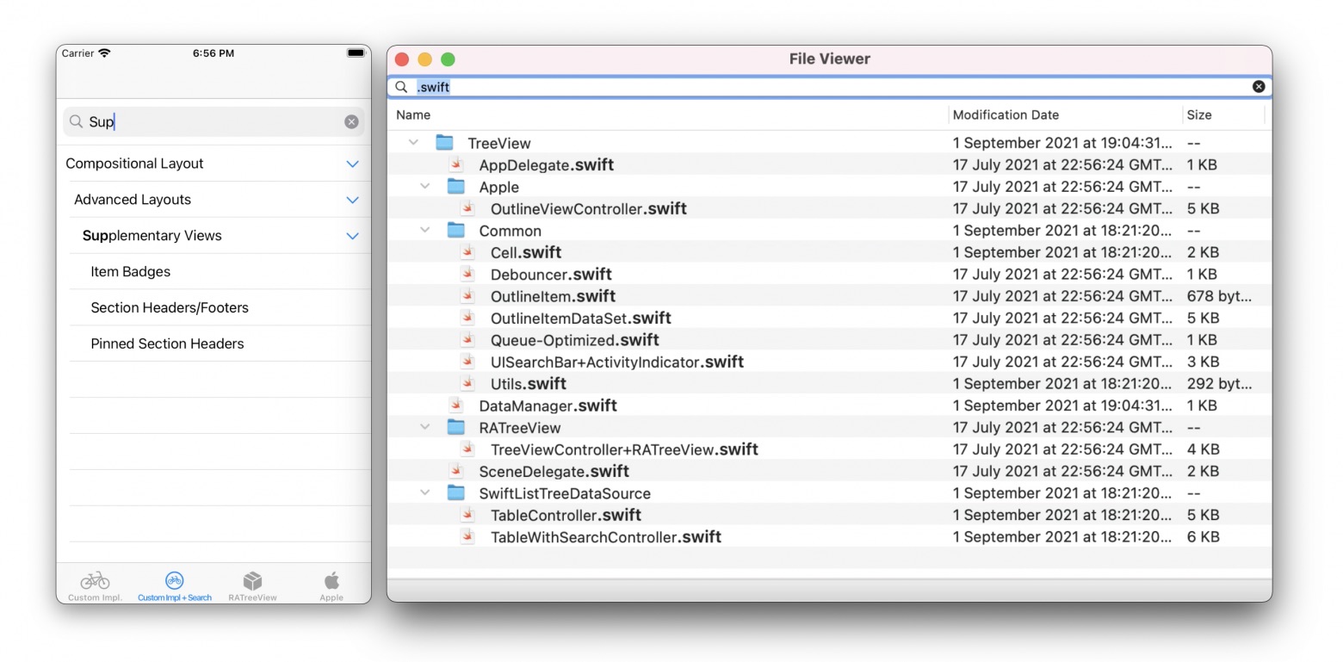This screenshot has width=1343, height=662.
Task: Click the Swift file icon beside Utils.swift
Action: pos(467,384)
